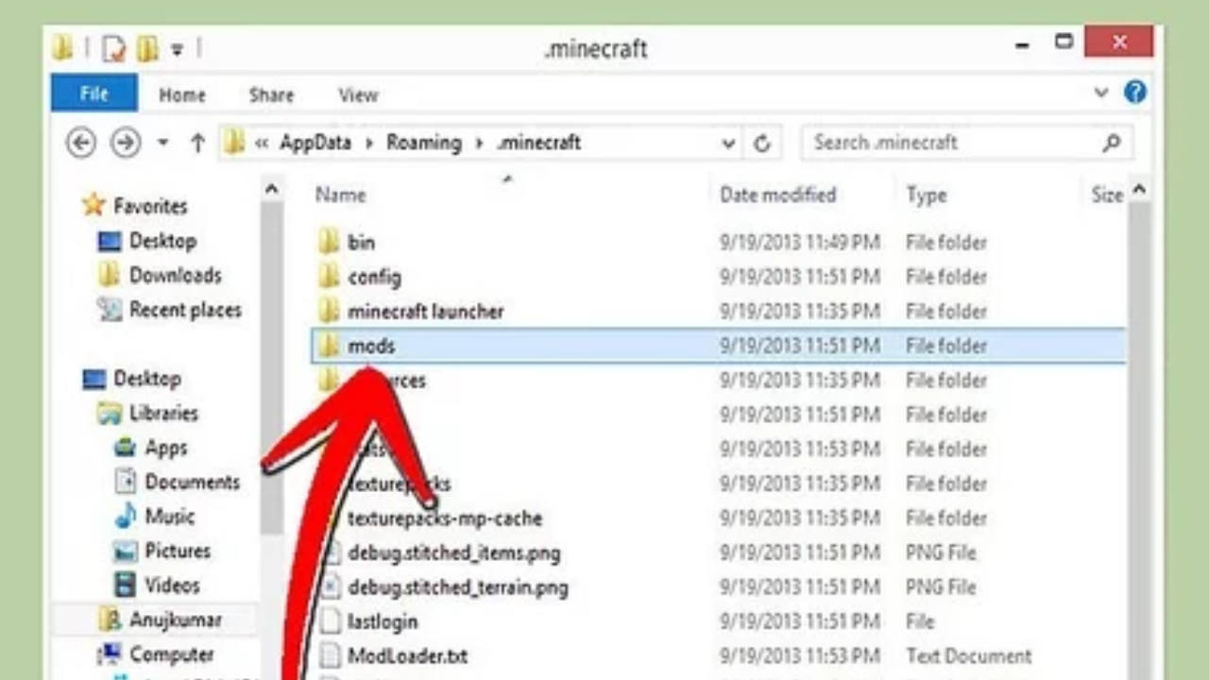Open the mods folder

371,346
